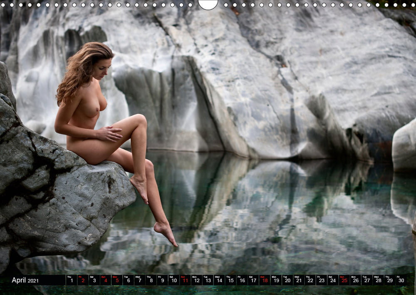Viewport: 416px width, 295px height.
Task: Choose Sunday 11 highlighted in red
Action: point(185,280)
